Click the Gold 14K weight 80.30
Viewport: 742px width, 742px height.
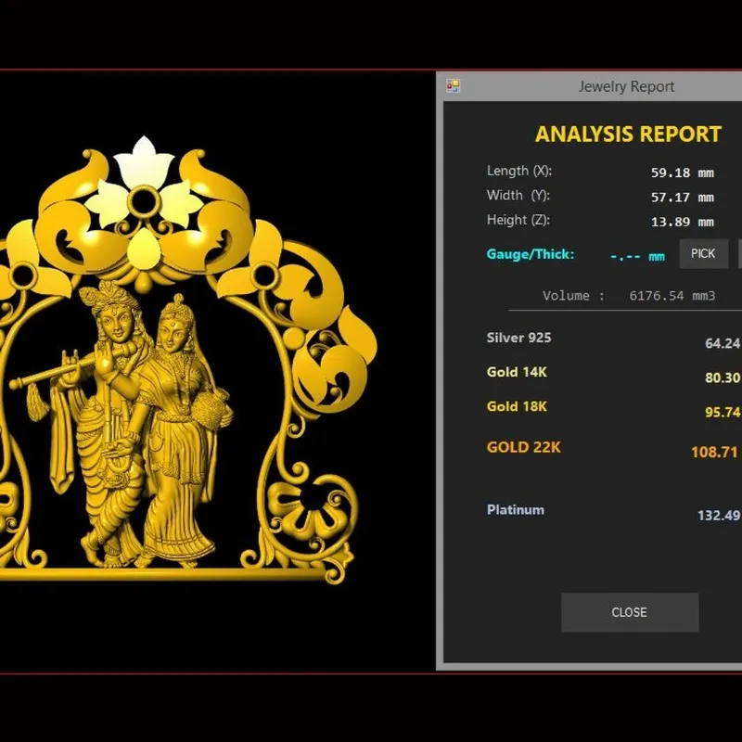point(723,377)
